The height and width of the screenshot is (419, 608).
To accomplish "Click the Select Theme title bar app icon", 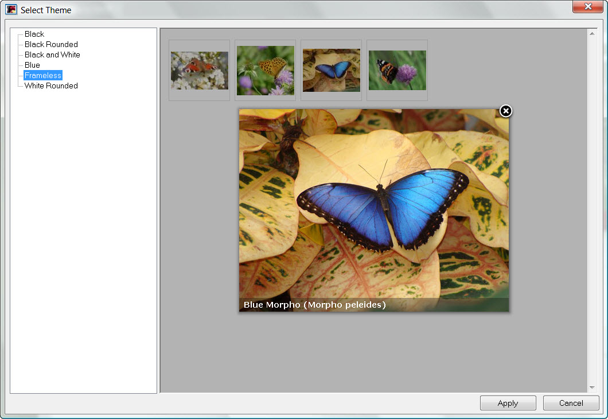I will [x=11, y=10].
